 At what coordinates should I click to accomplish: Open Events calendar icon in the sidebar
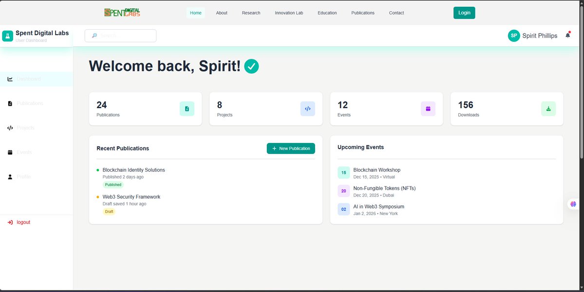pyautogui.click(x=10, y=152)
